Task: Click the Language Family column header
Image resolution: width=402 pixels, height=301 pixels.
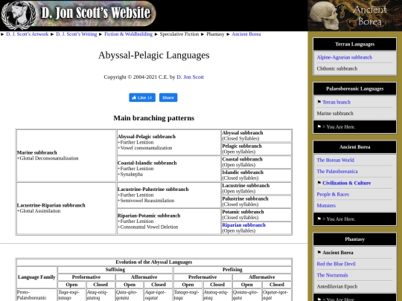Action: click(x=36, y=277)
